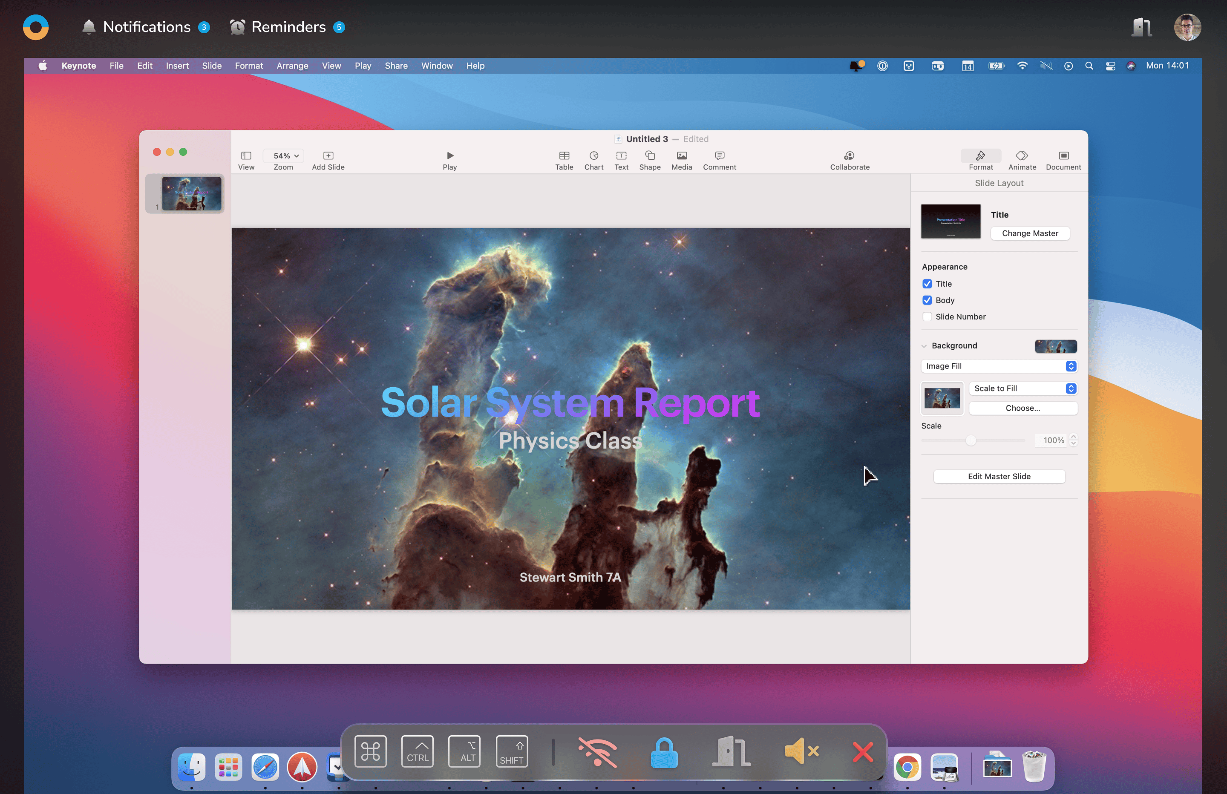Uncheck the Title appearance checkbox
This screenshot has height=794, width=1227.
coord(927,284)
